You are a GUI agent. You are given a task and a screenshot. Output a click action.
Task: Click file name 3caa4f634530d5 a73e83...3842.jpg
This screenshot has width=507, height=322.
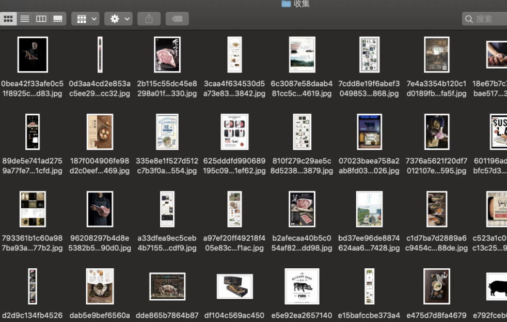[x=234, y=89]
